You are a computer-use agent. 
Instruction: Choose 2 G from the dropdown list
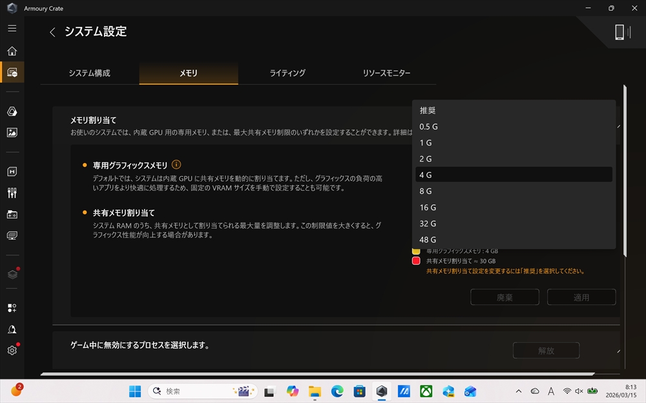514,159
